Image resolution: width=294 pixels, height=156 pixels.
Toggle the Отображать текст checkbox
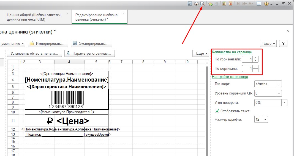click(x=217, y=111)
